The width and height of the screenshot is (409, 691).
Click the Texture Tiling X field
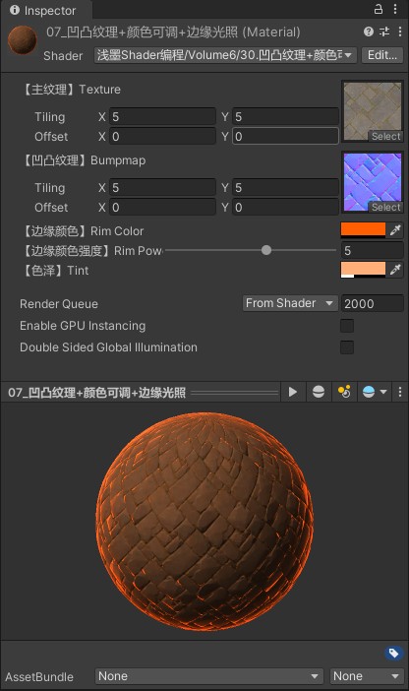point(162,117)
